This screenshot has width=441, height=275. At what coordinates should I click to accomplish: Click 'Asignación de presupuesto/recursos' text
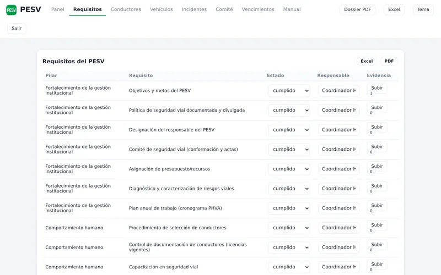click(169, 169)
